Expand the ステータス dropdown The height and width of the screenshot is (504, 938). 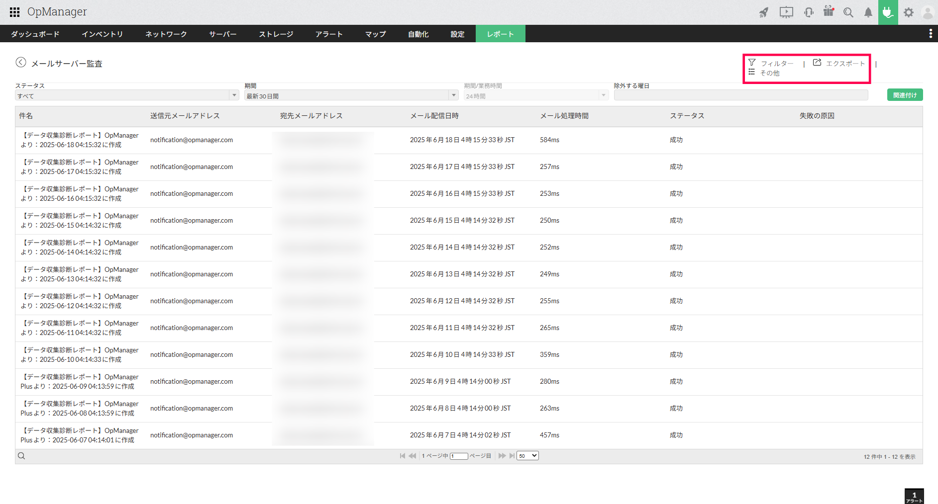tap(127, 95)
